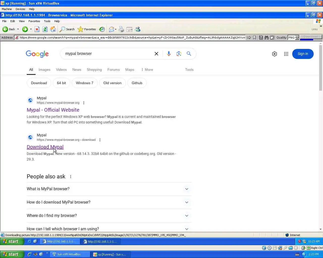Viewport: 323px width, 258px height.
Task: Open the Mail button dropdown arrow
Action: 116,29
